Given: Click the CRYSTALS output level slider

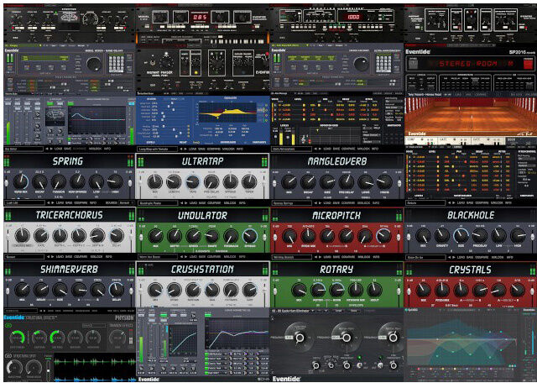Looking at the screenshot, I should click(x=533, y=291).
